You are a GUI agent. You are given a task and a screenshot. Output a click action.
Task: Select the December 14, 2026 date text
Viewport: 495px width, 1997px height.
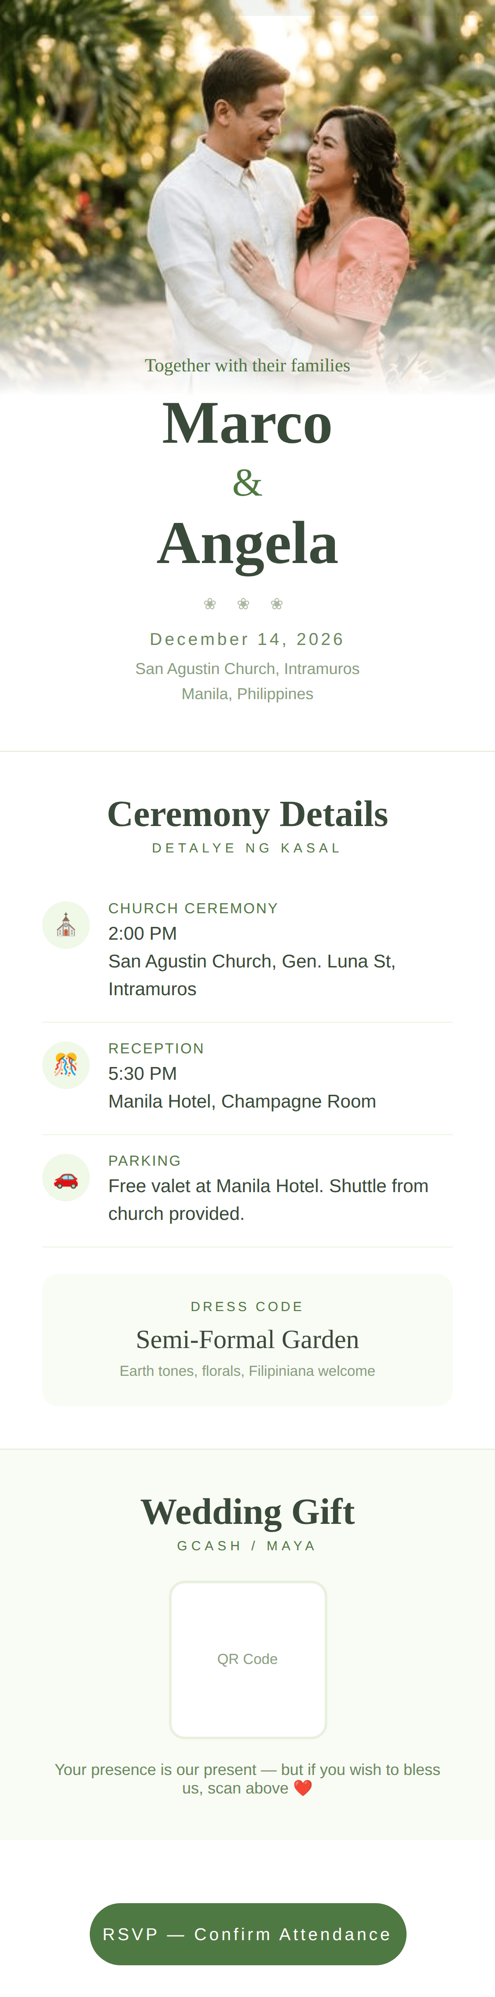pos(247,639)
